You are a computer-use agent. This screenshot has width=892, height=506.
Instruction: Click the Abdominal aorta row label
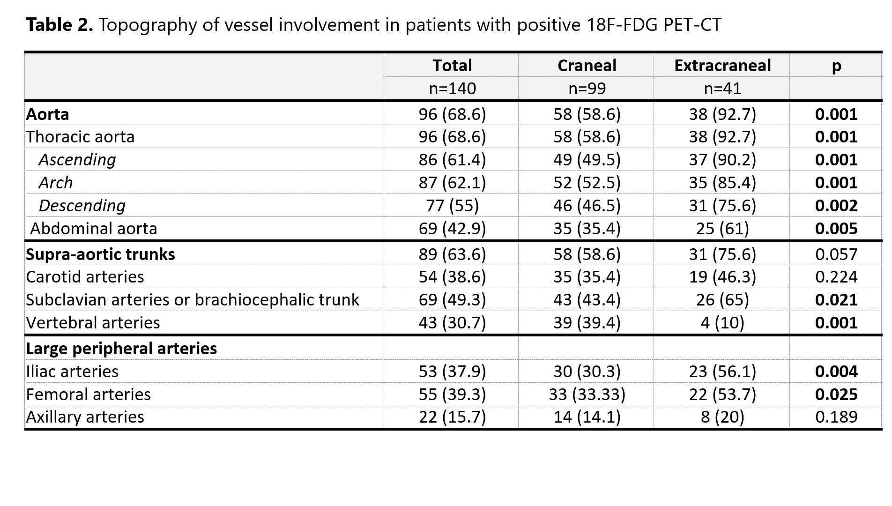pos(94,229)
